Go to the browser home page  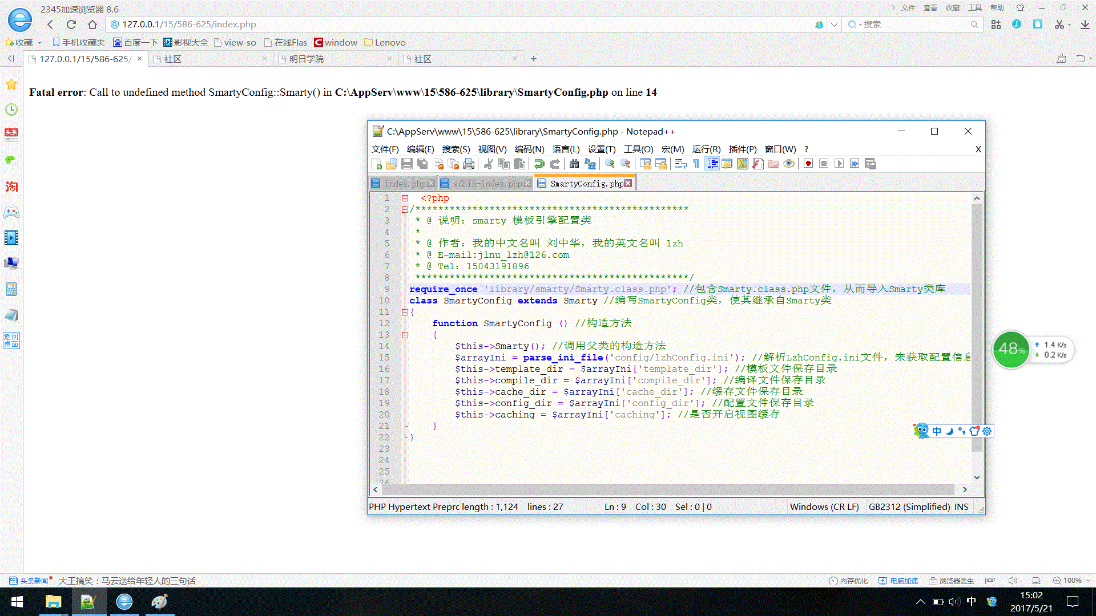coord(92,25)
